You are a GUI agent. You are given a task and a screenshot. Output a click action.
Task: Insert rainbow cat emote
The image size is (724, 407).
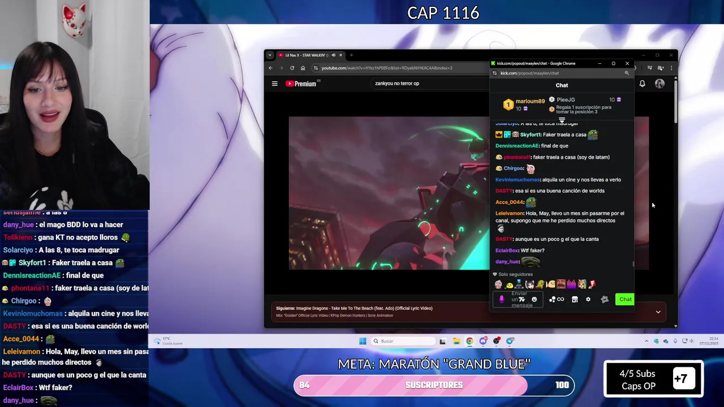(x=582, y=284)
